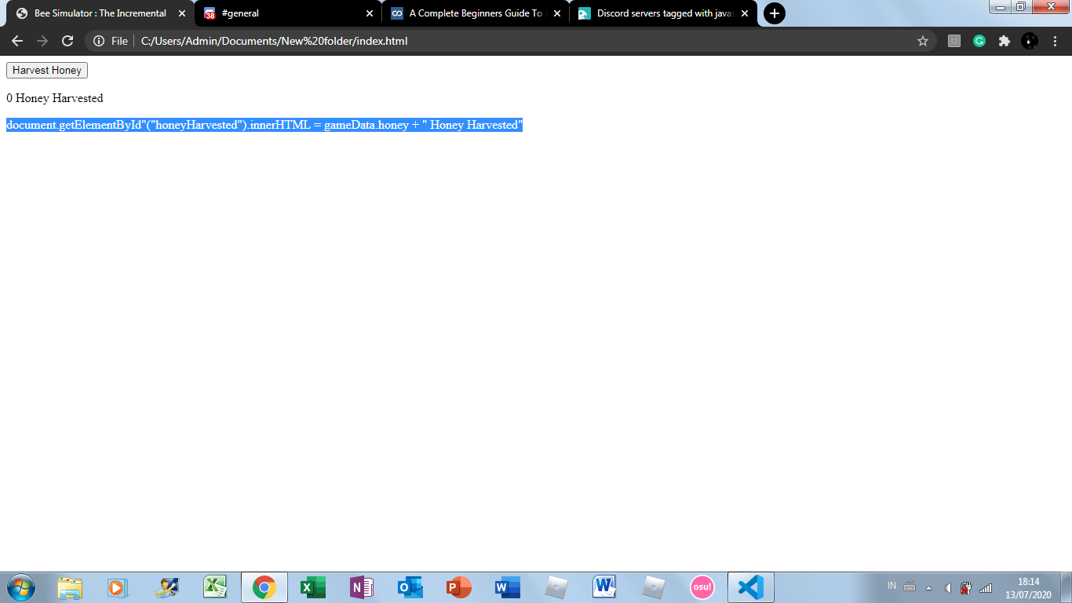Focus the address bar showing index.html path

pos(510,41)
